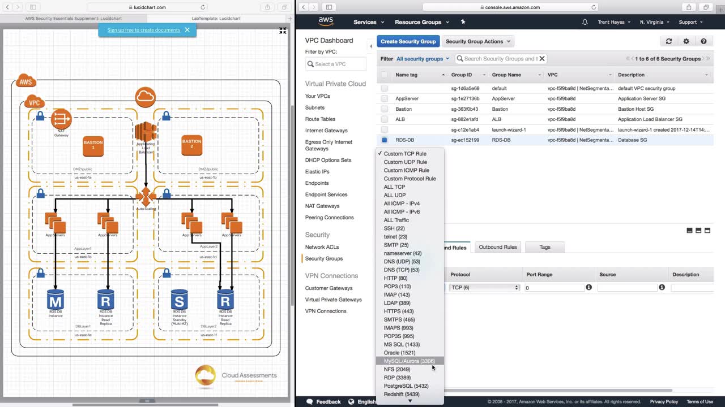Click the info icon beside Port Range
This screenshot has width=725, height=407.
click(x=588, y=288)
